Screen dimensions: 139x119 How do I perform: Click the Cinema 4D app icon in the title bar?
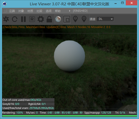(x=5, y=4)
